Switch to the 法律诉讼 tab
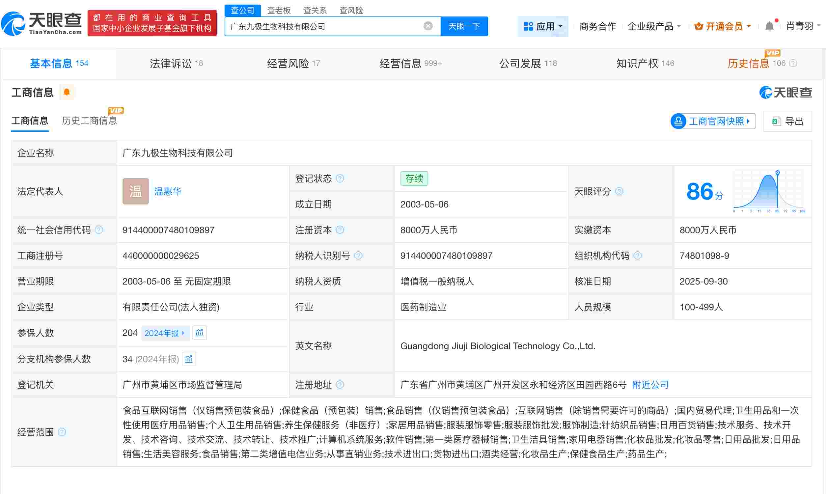Screen dimensions: 826x494 coord(171,63)
